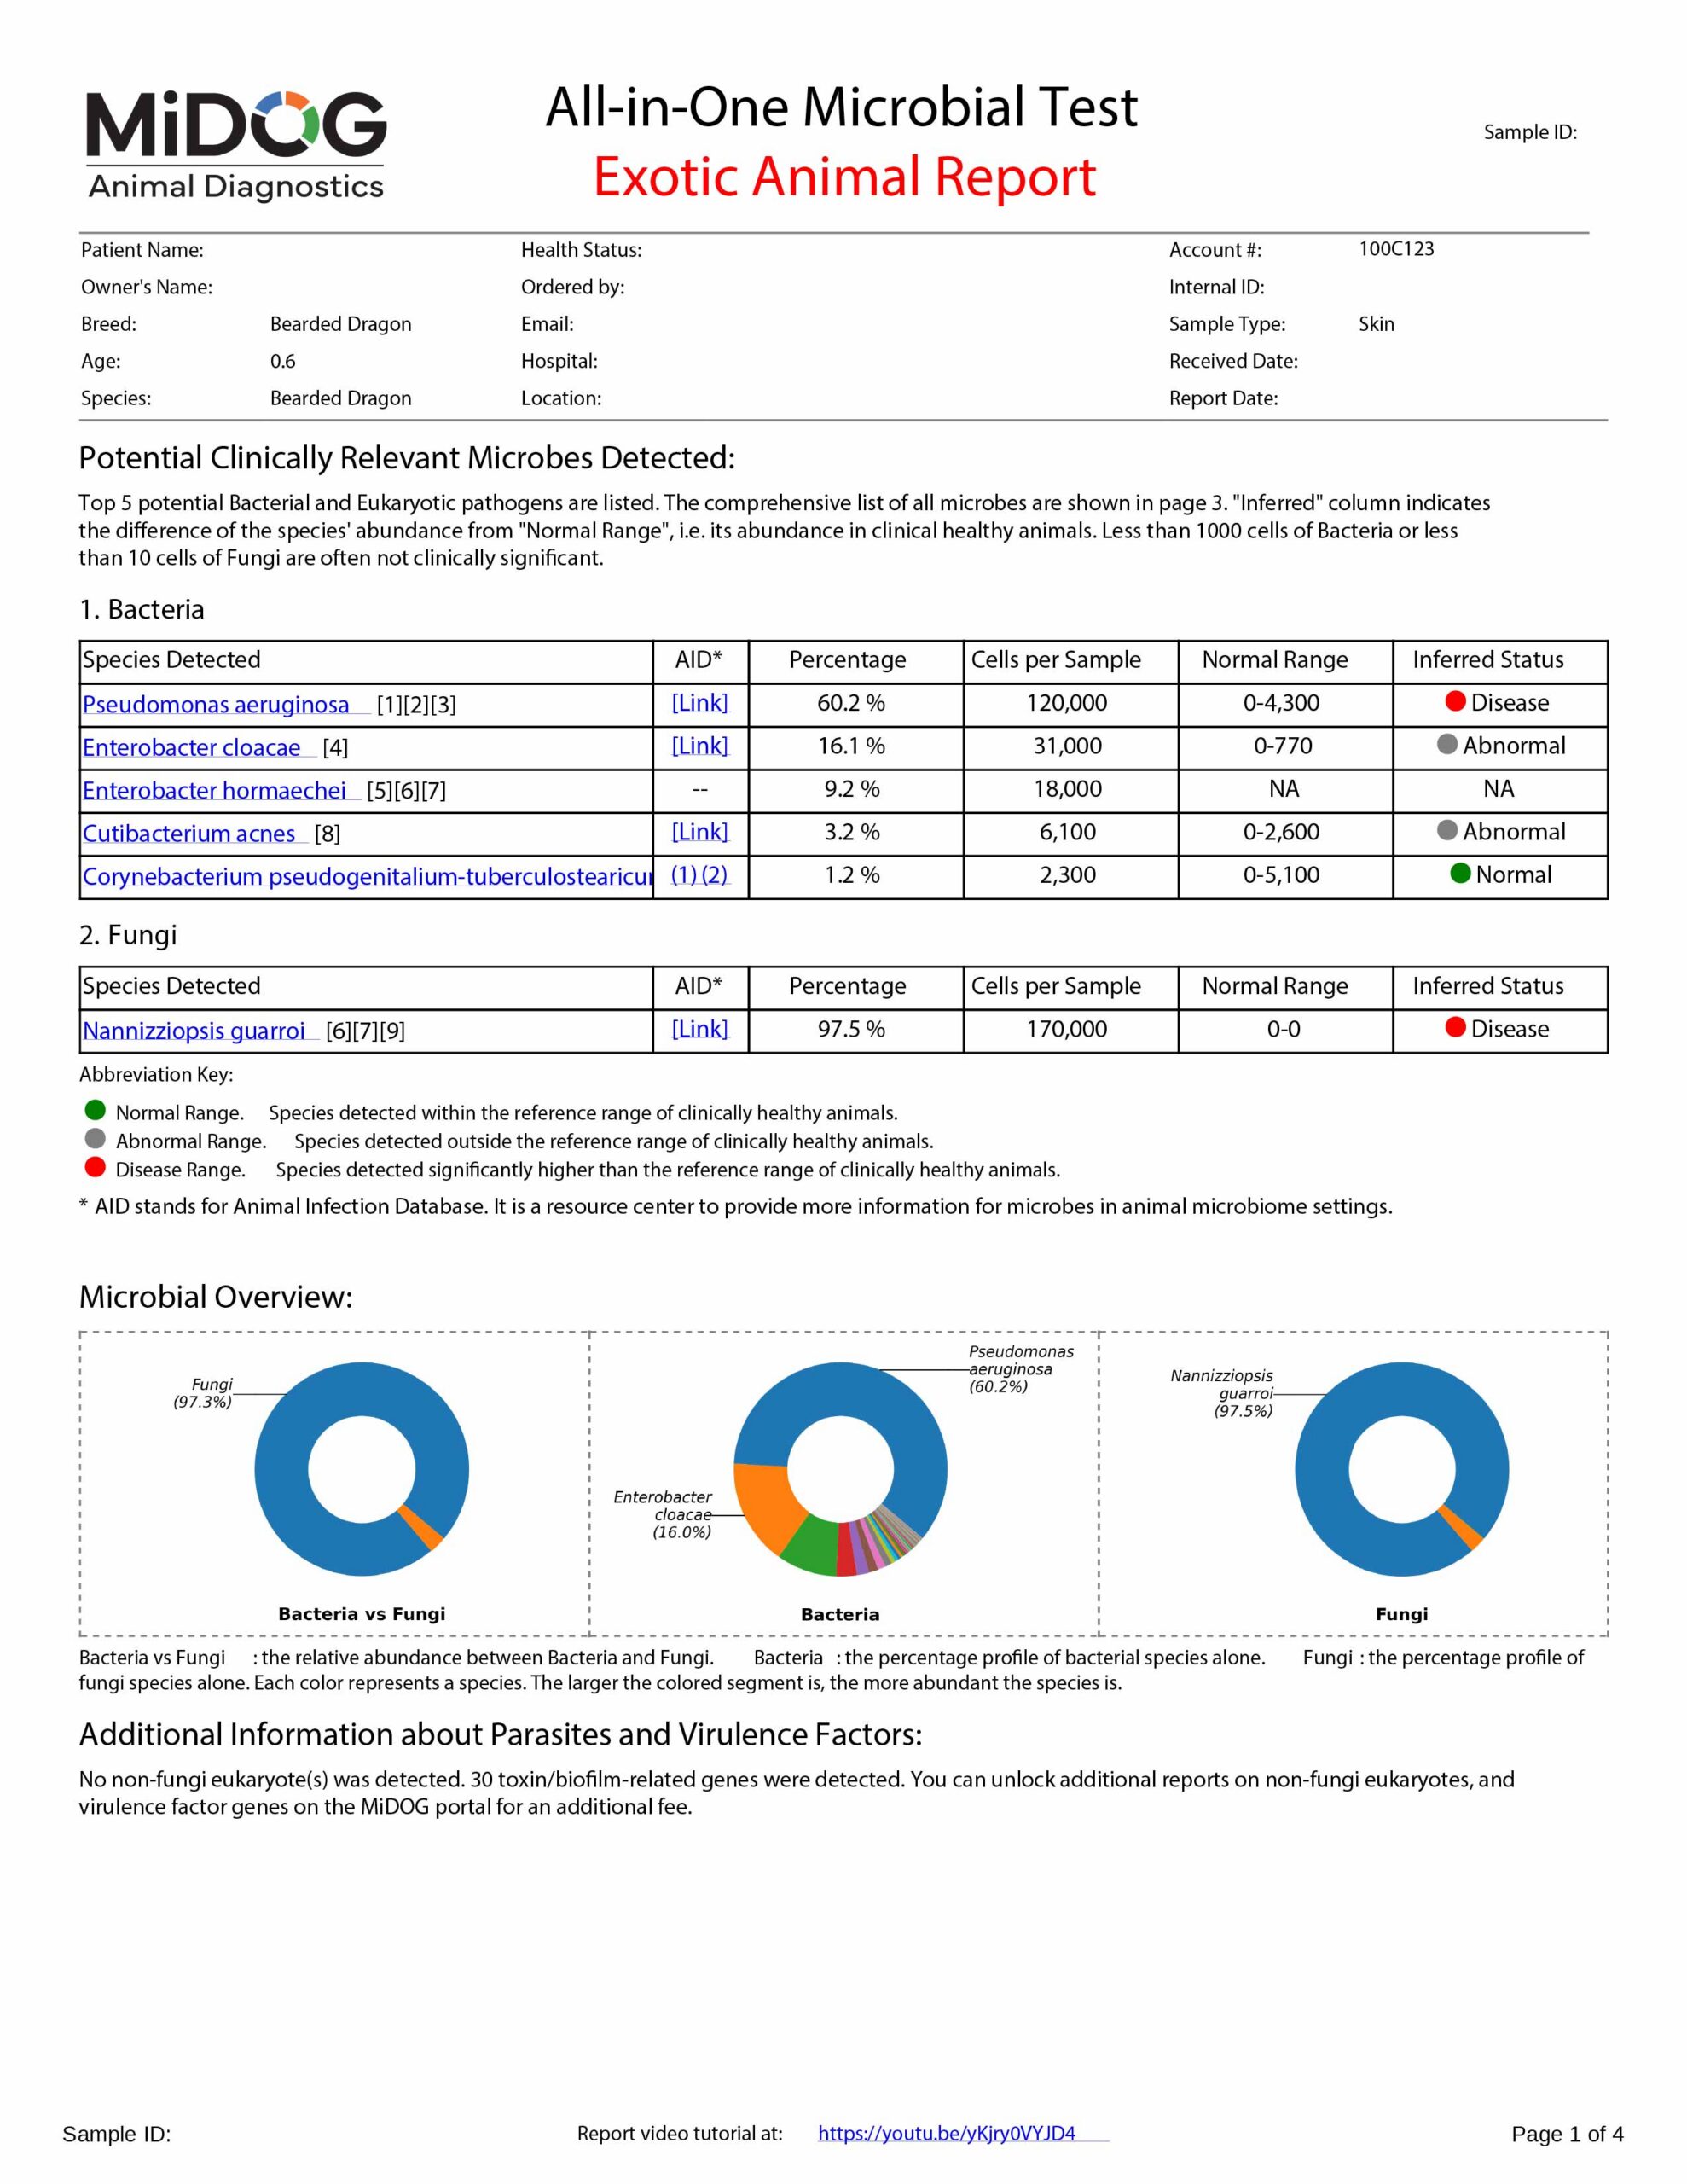This screenshot has width=1687, height=2184.
Task: Click account number 100C123
Action: pyautogui.click(x=1396, y=249)
